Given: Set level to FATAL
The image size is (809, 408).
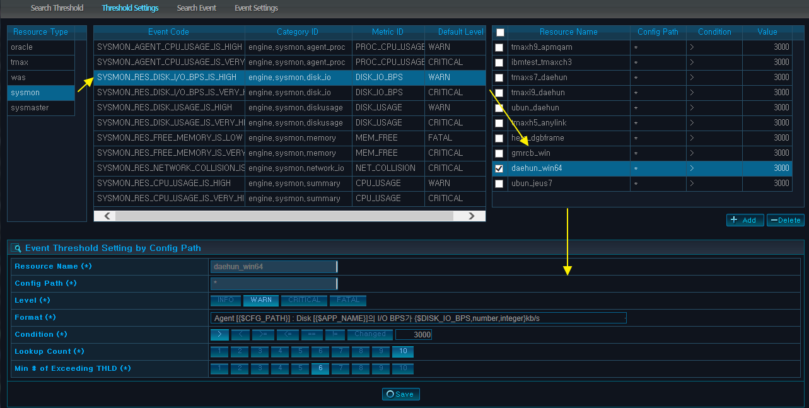Looking at the screenshot, I should pos(348,300).
